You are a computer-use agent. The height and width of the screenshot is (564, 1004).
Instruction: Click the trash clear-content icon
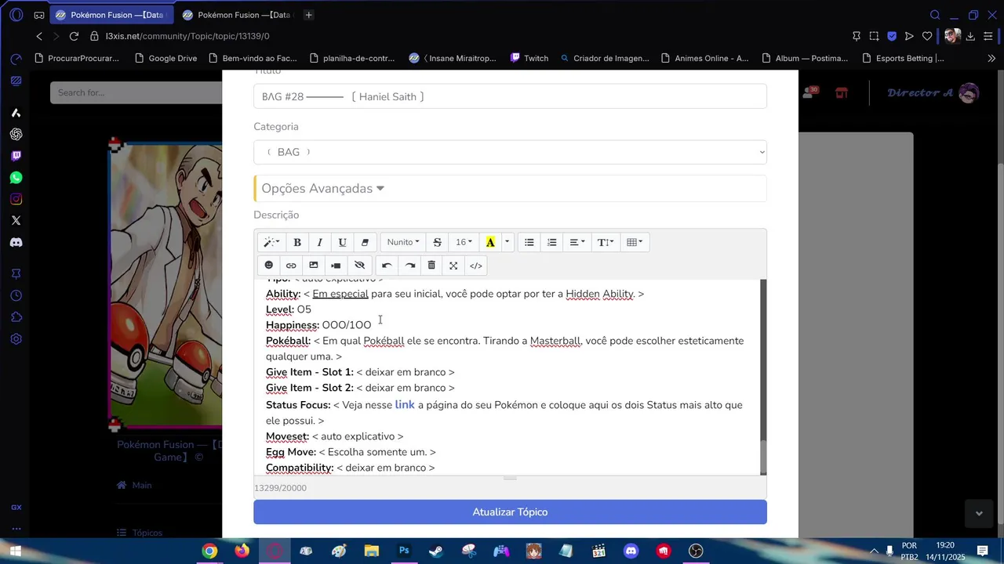click(431, 266)
